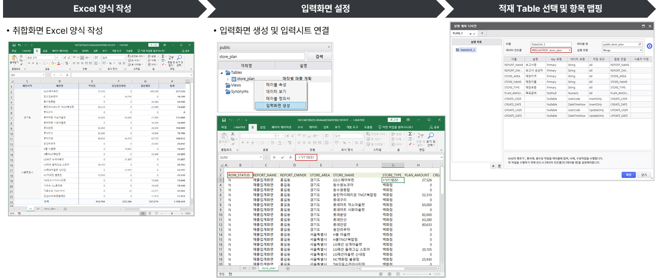Click the ROW_STATUS header cell
Screen dimensions: 656x278
pyautogui.click(x=239, y=175)
